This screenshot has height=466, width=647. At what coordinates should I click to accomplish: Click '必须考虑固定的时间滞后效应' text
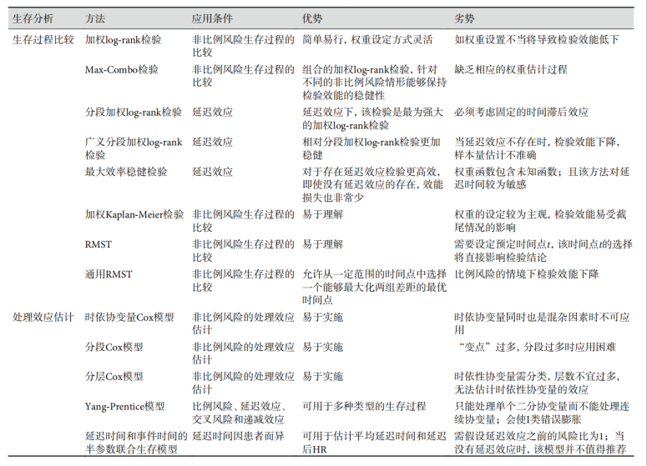click(521, 112)
